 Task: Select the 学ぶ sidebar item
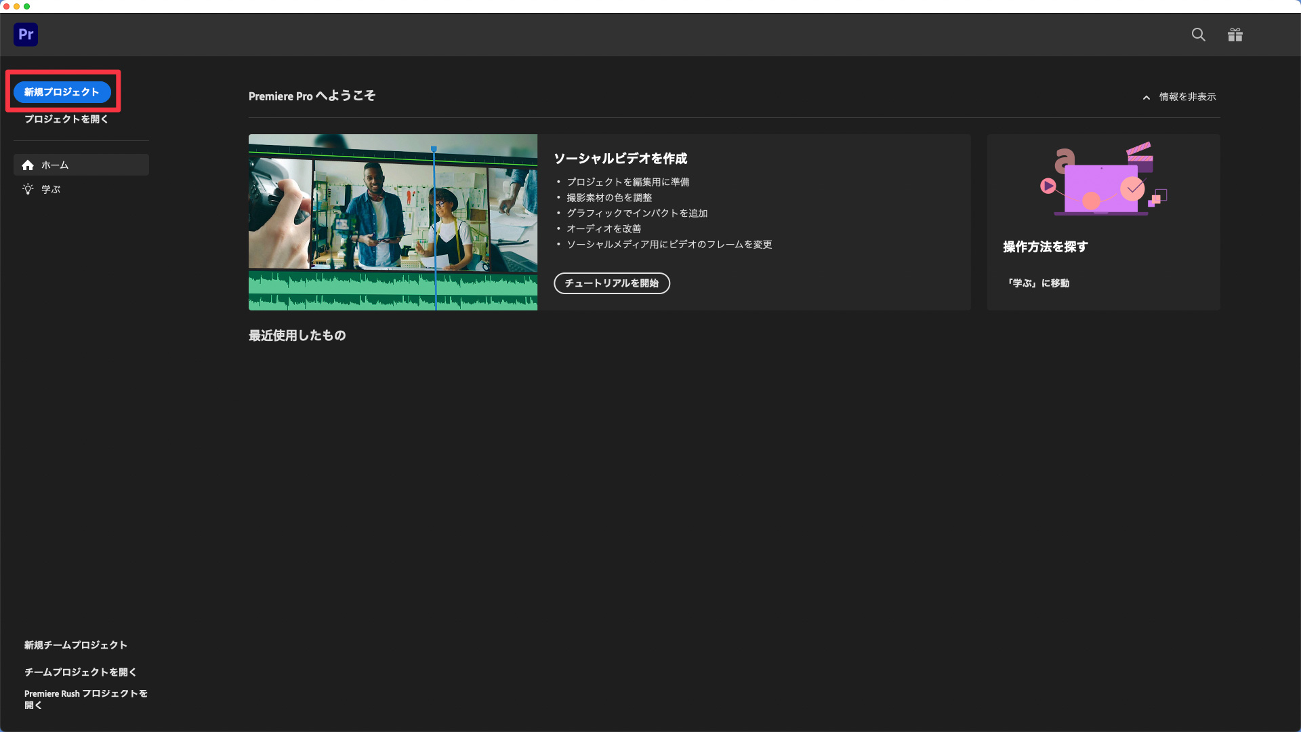click(x=51, y=190)
